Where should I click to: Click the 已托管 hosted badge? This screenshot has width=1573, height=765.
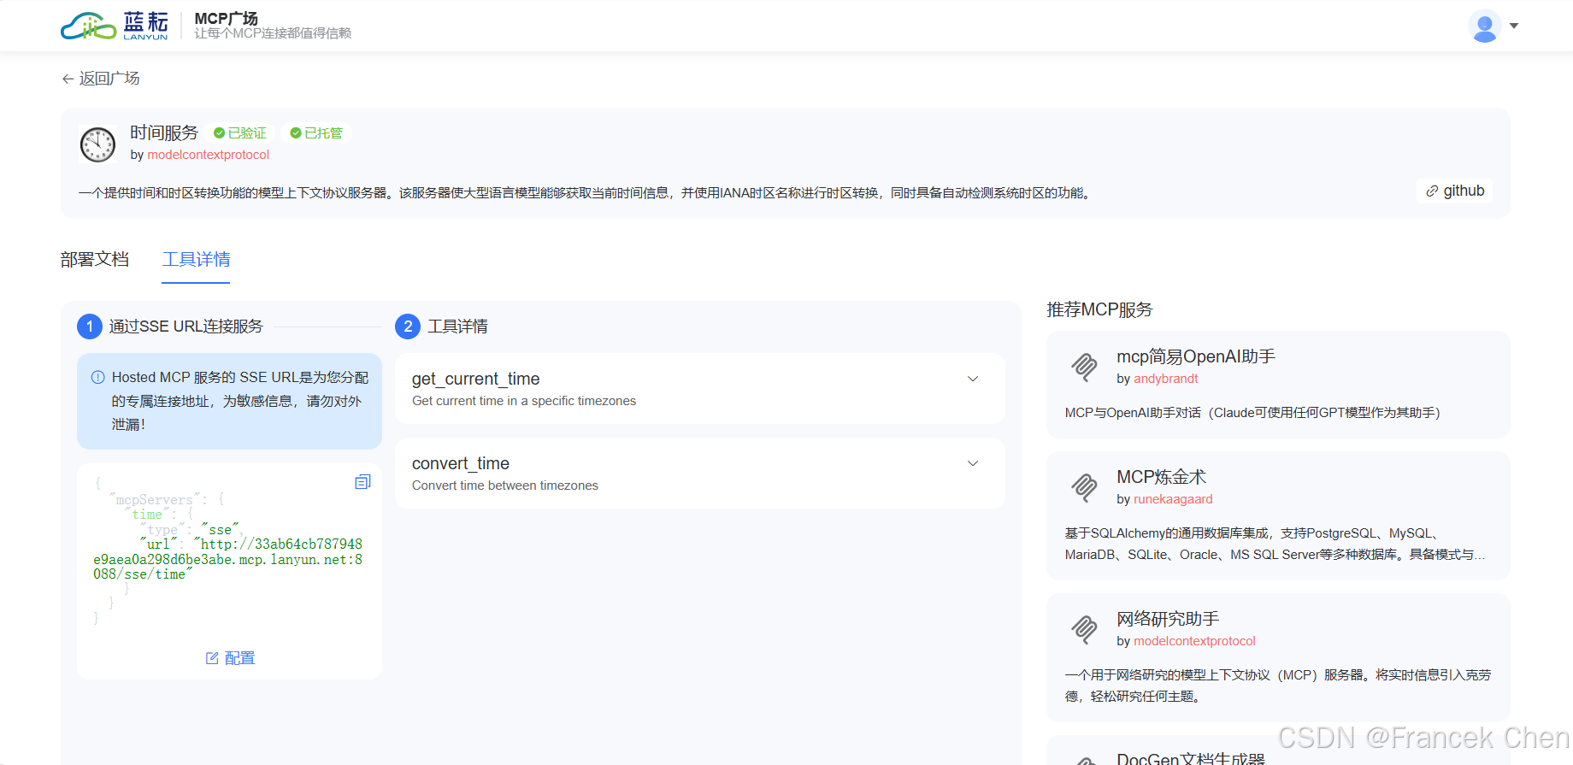click(316, 133)
